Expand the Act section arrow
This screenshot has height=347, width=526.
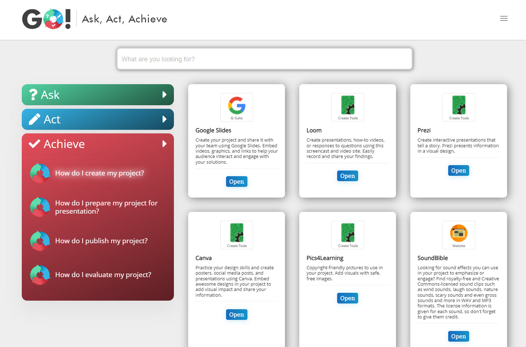tap(165, 119)
